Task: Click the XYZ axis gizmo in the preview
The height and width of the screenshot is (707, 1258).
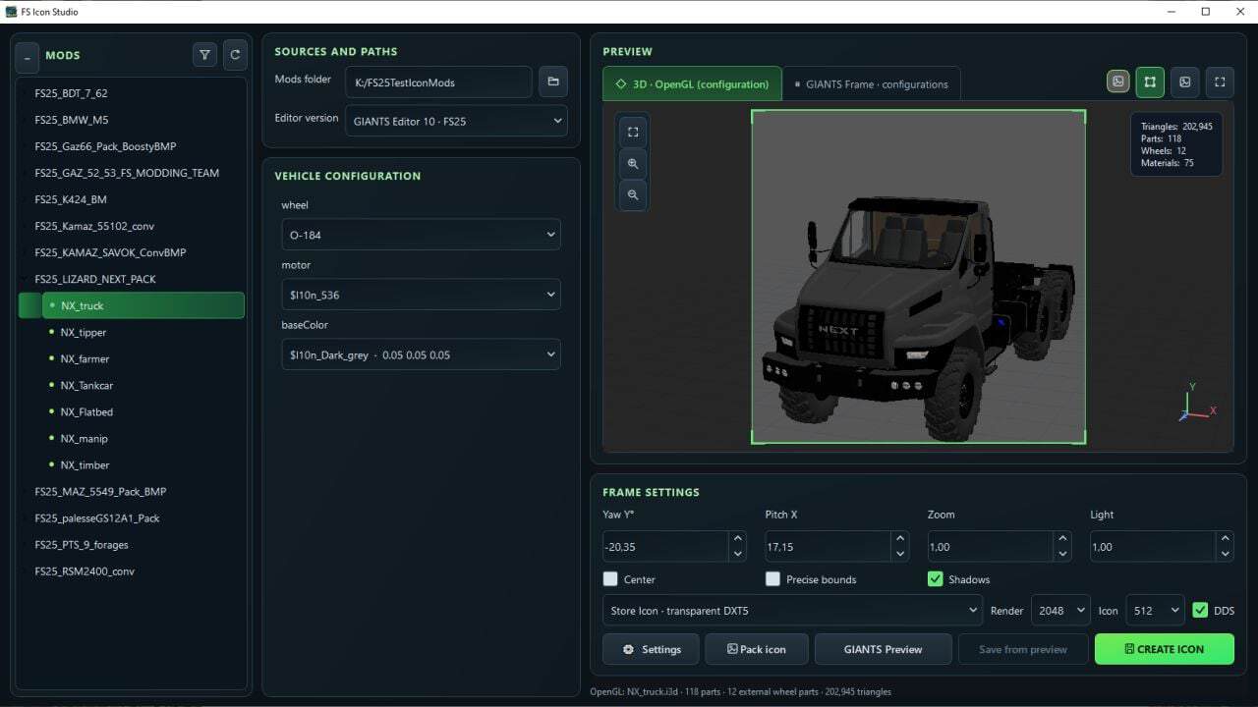Action: (1196, 404)
